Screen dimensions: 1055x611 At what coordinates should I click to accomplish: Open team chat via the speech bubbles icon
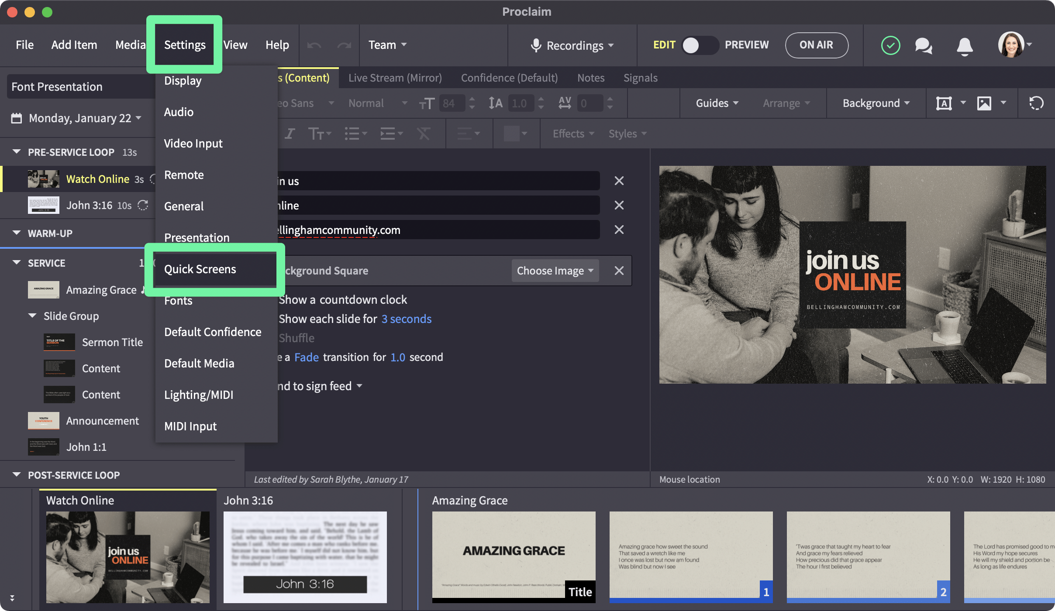pyautogui.click(x=924, y=45)
